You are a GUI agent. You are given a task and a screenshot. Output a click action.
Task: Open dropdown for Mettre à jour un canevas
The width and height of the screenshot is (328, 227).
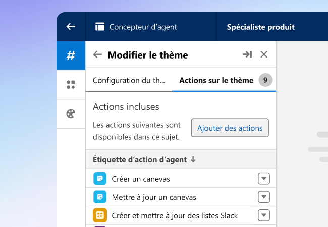point(264,197)
